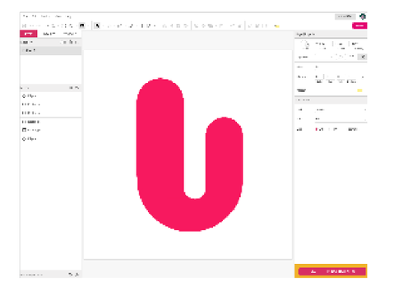
Task: Click the yellow color swatch in the right panel
Action: pyautogui.click(x=359, y=90)
